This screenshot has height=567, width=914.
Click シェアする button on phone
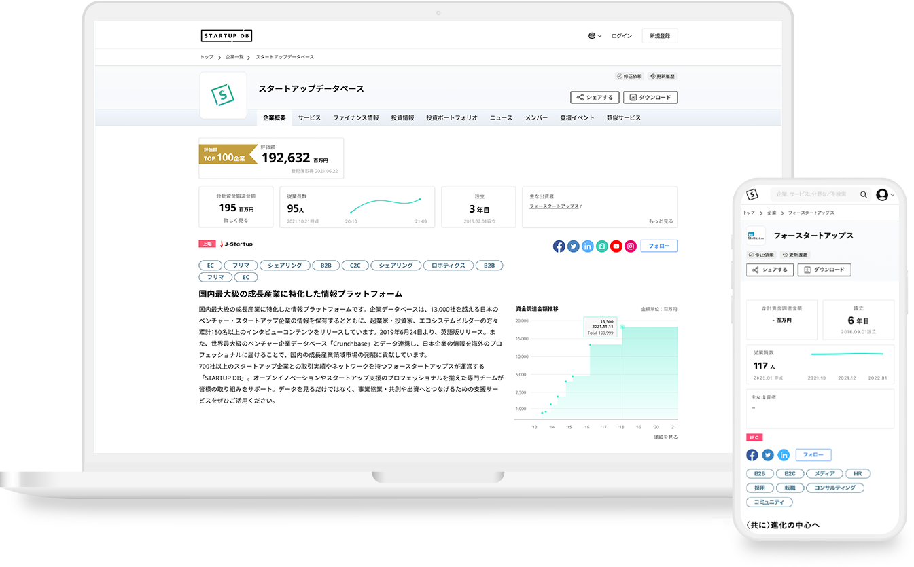(770, 270)
